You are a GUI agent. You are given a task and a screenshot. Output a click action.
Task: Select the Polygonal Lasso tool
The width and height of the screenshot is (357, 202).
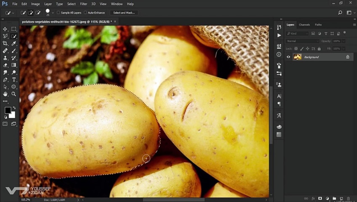[5, 36]
